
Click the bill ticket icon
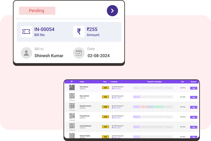(x=26, y=32)
